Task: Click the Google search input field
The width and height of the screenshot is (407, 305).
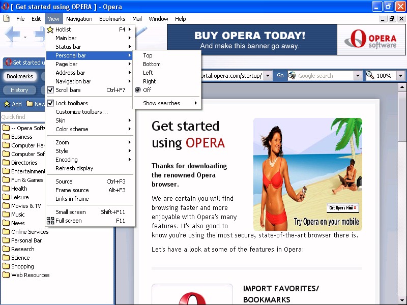Action: pyautogui.click(x=325, y=76)
